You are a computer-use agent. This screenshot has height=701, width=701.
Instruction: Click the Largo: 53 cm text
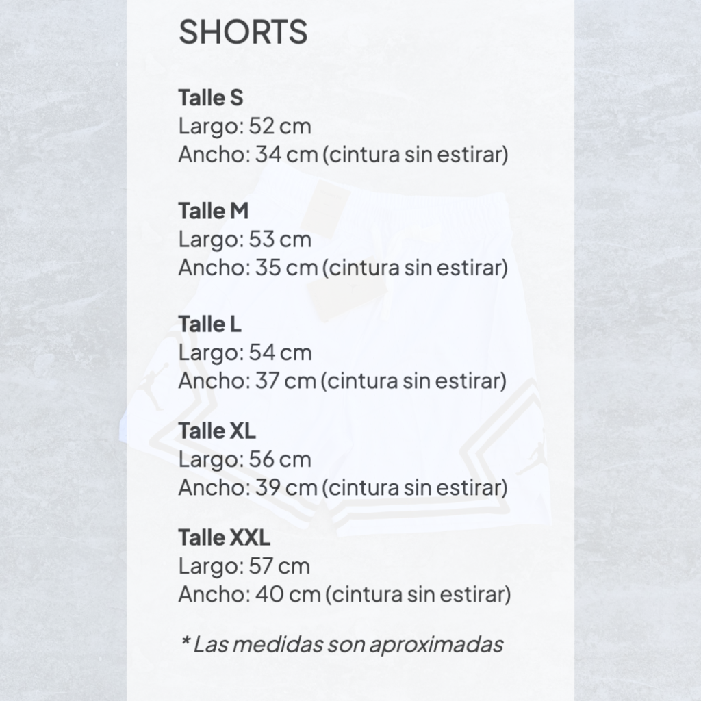[244, 240]
